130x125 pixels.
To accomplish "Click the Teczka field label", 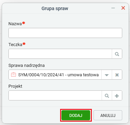I will point(16,45).
